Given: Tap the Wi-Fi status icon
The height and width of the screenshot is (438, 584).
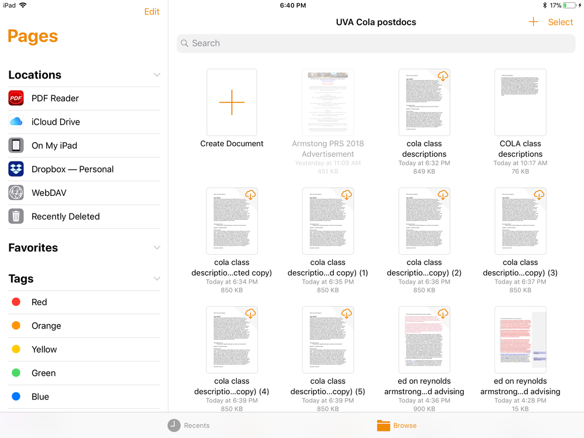Looking at the screenshot, I should tap(23, 5).
